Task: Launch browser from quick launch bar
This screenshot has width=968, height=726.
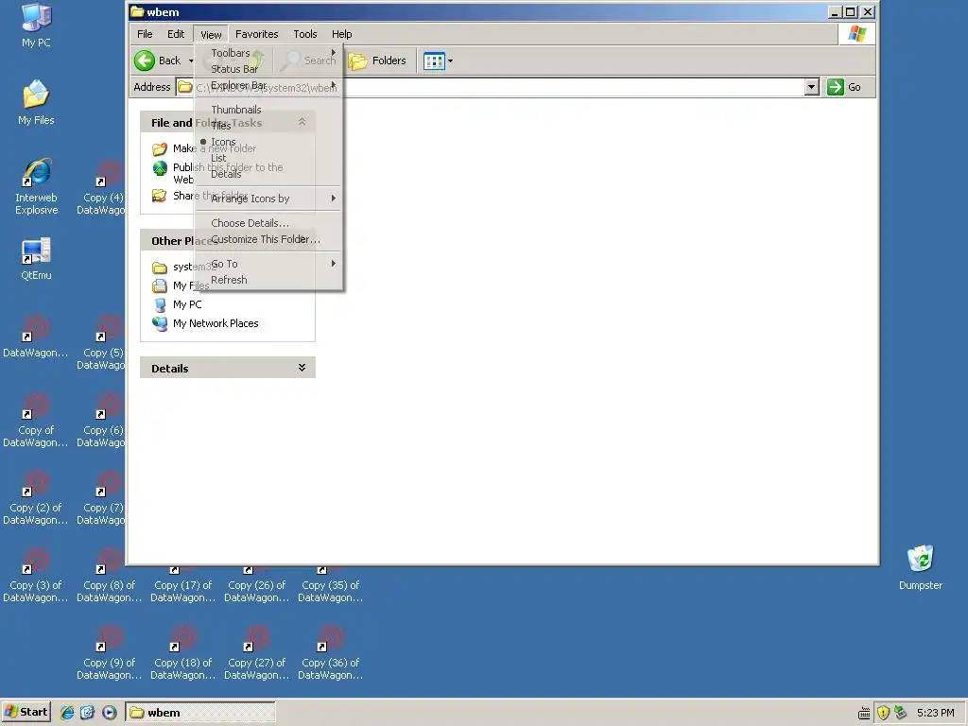Action: pyautogui.click(x=67, y=713)
